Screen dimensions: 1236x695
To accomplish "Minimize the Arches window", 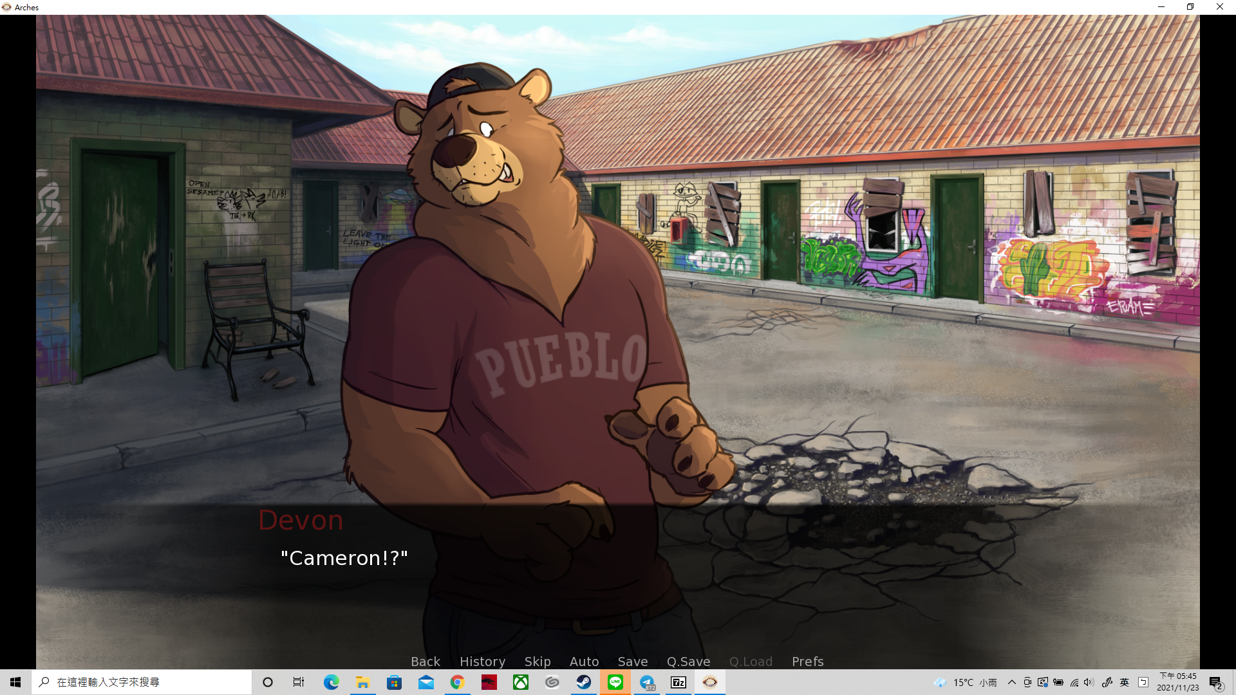I will coord(1161,7).
